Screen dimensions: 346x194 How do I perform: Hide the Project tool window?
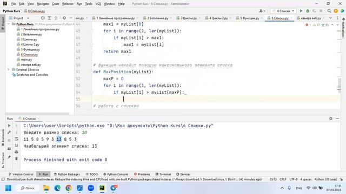pos(71,18)
